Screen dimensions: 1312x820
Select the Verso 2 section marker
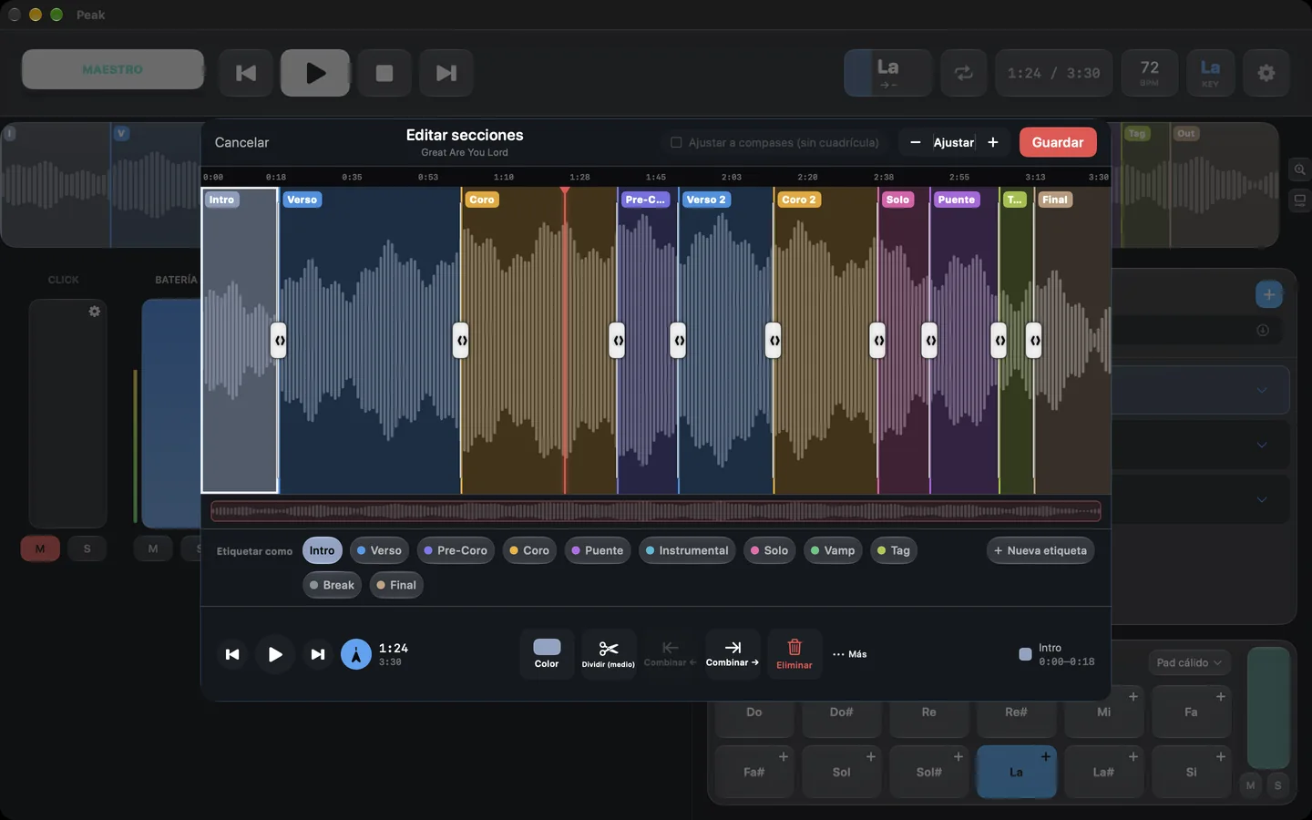[706, 200]
